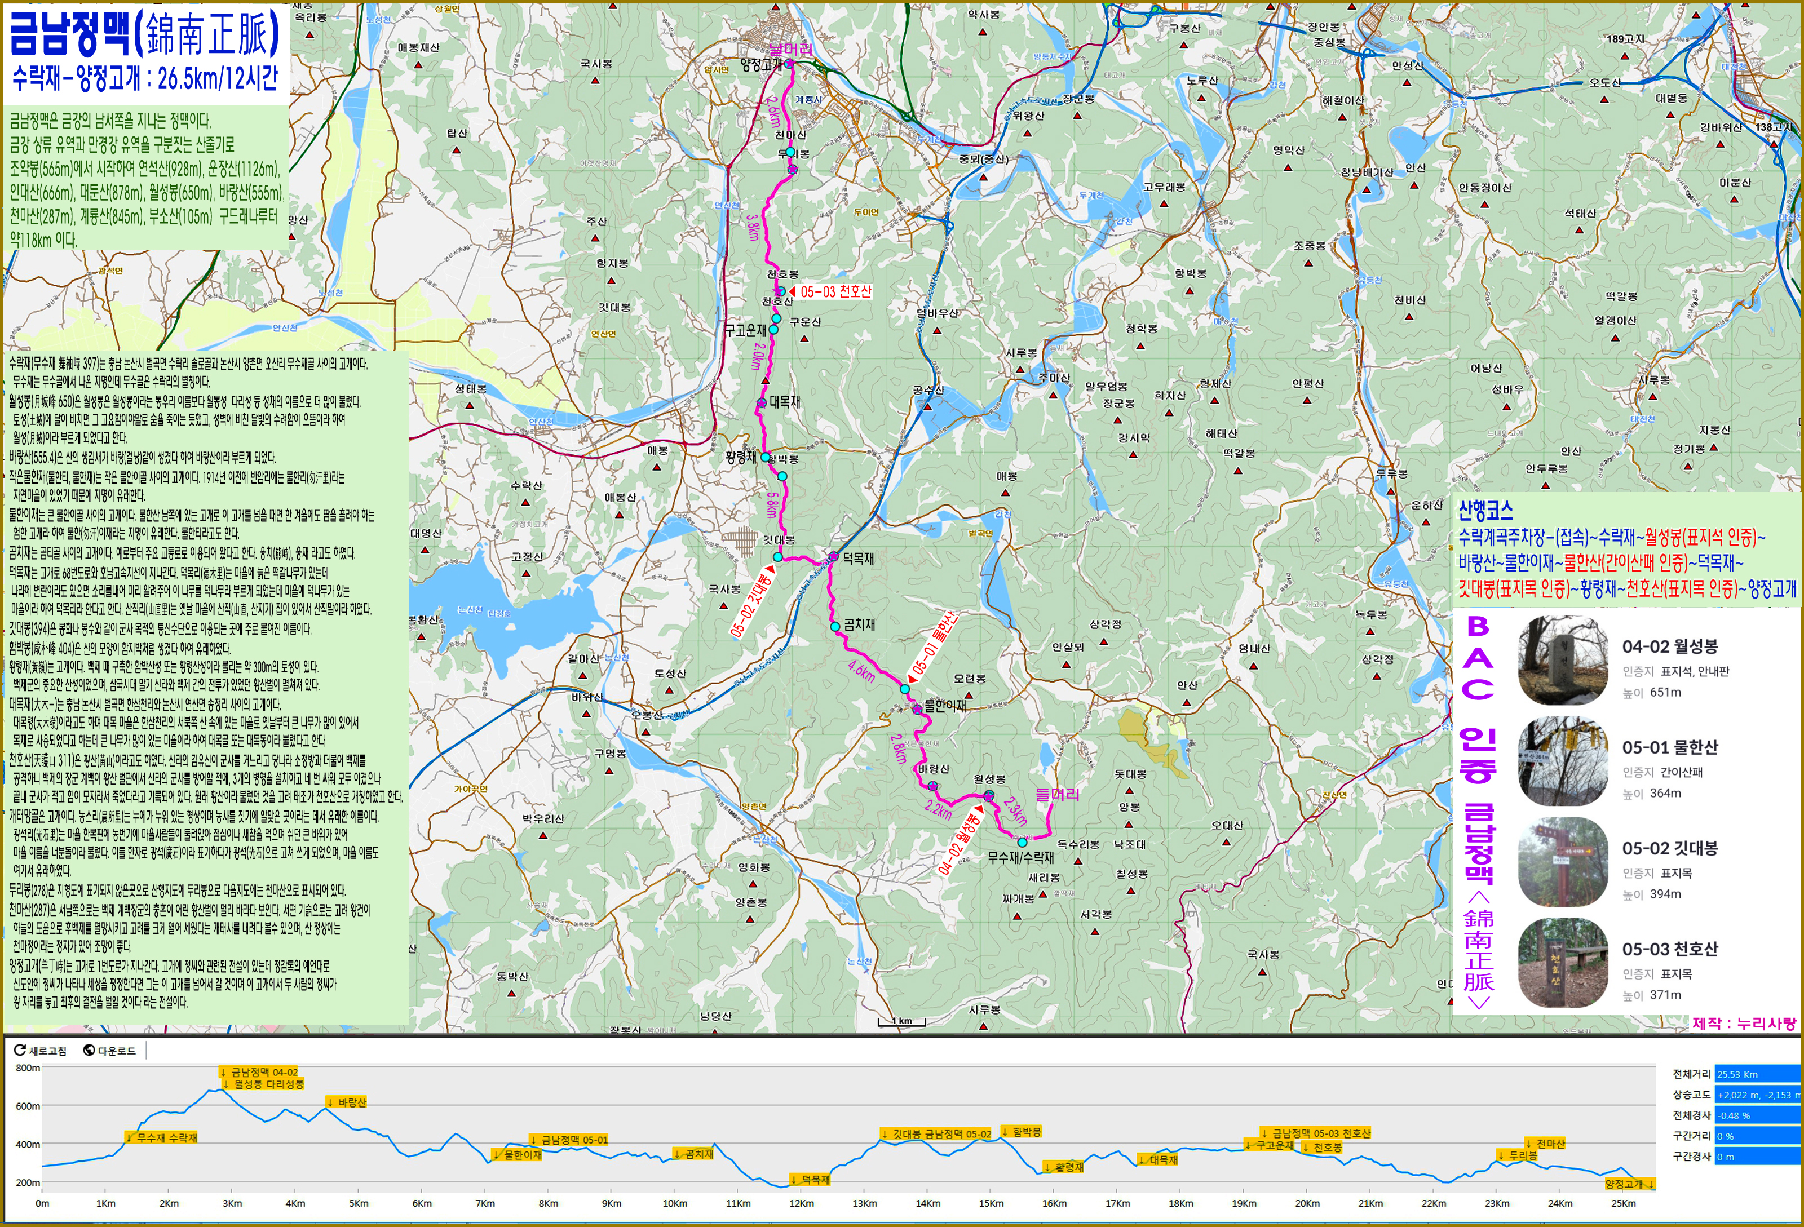The width and height of the screenshot is (1804, 1227).
Task: Open the 05-01 물한산 photo thumbnail
Action: tap(1563, 761)
